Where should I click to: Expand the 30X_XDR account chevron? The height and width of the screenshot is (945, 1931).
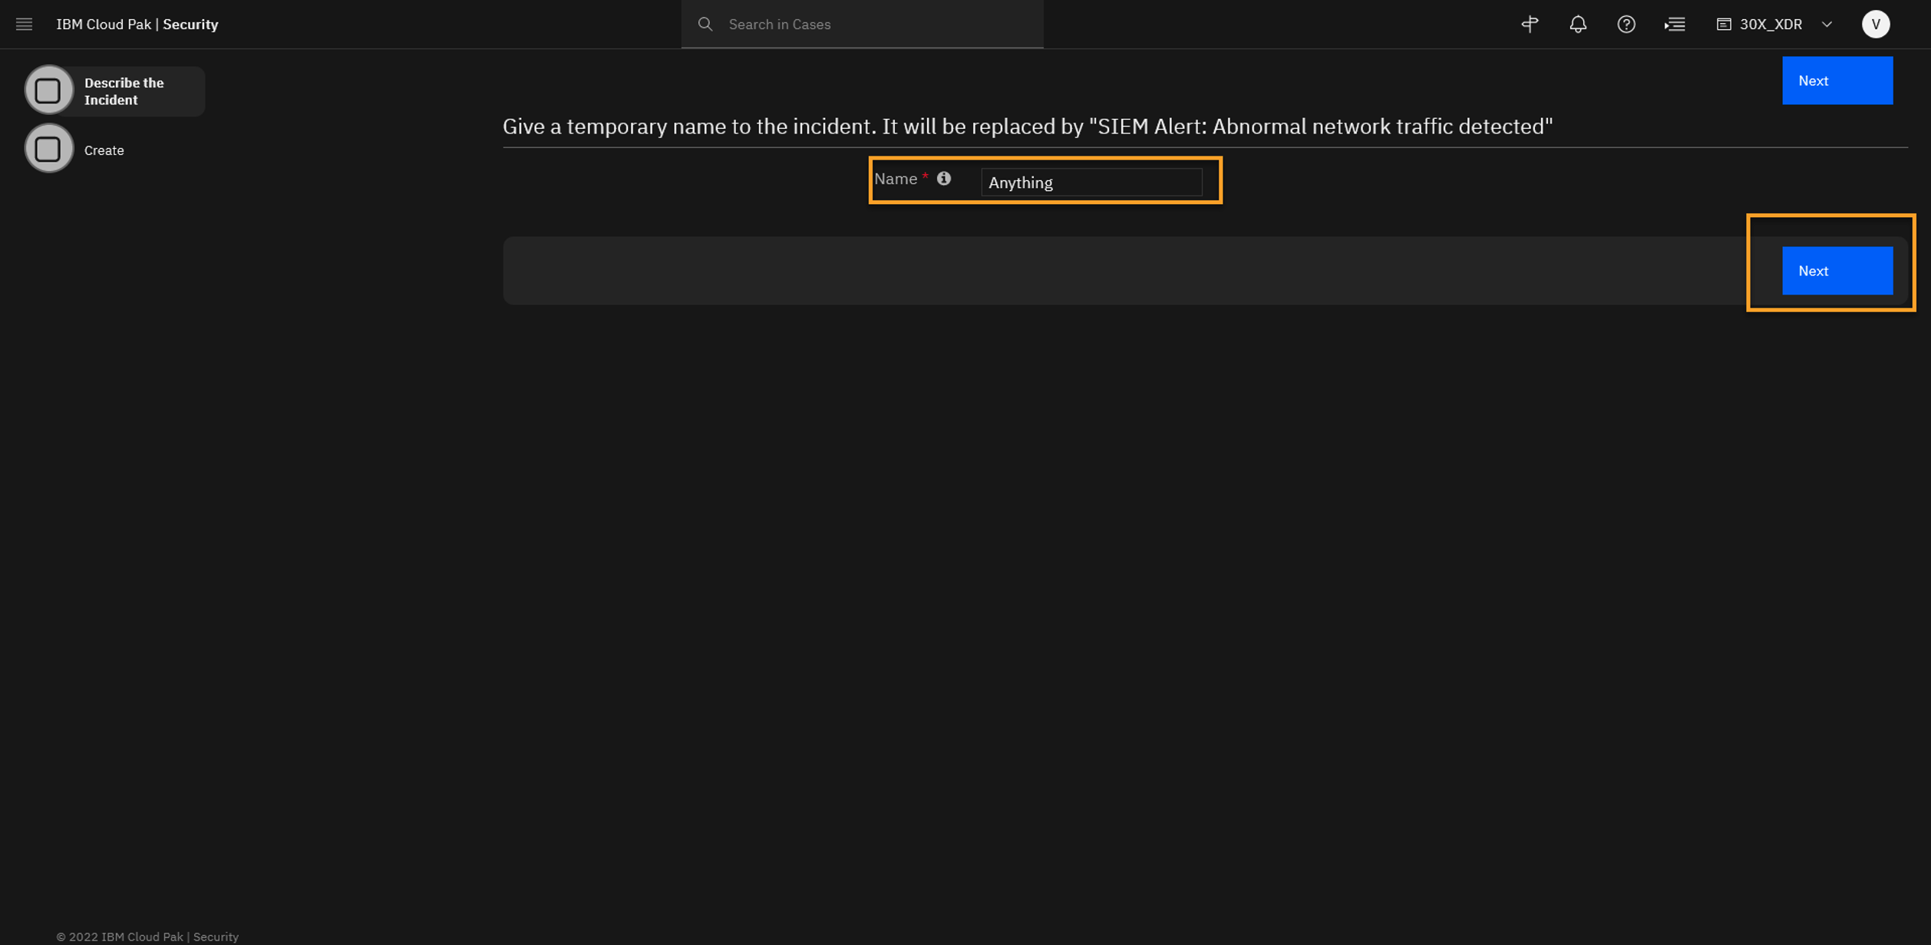click(1827, 24)
